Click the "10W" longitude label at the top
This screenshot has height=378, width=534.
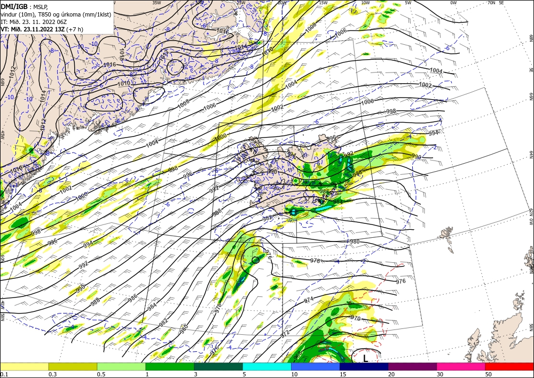click(x=365, y=3)
